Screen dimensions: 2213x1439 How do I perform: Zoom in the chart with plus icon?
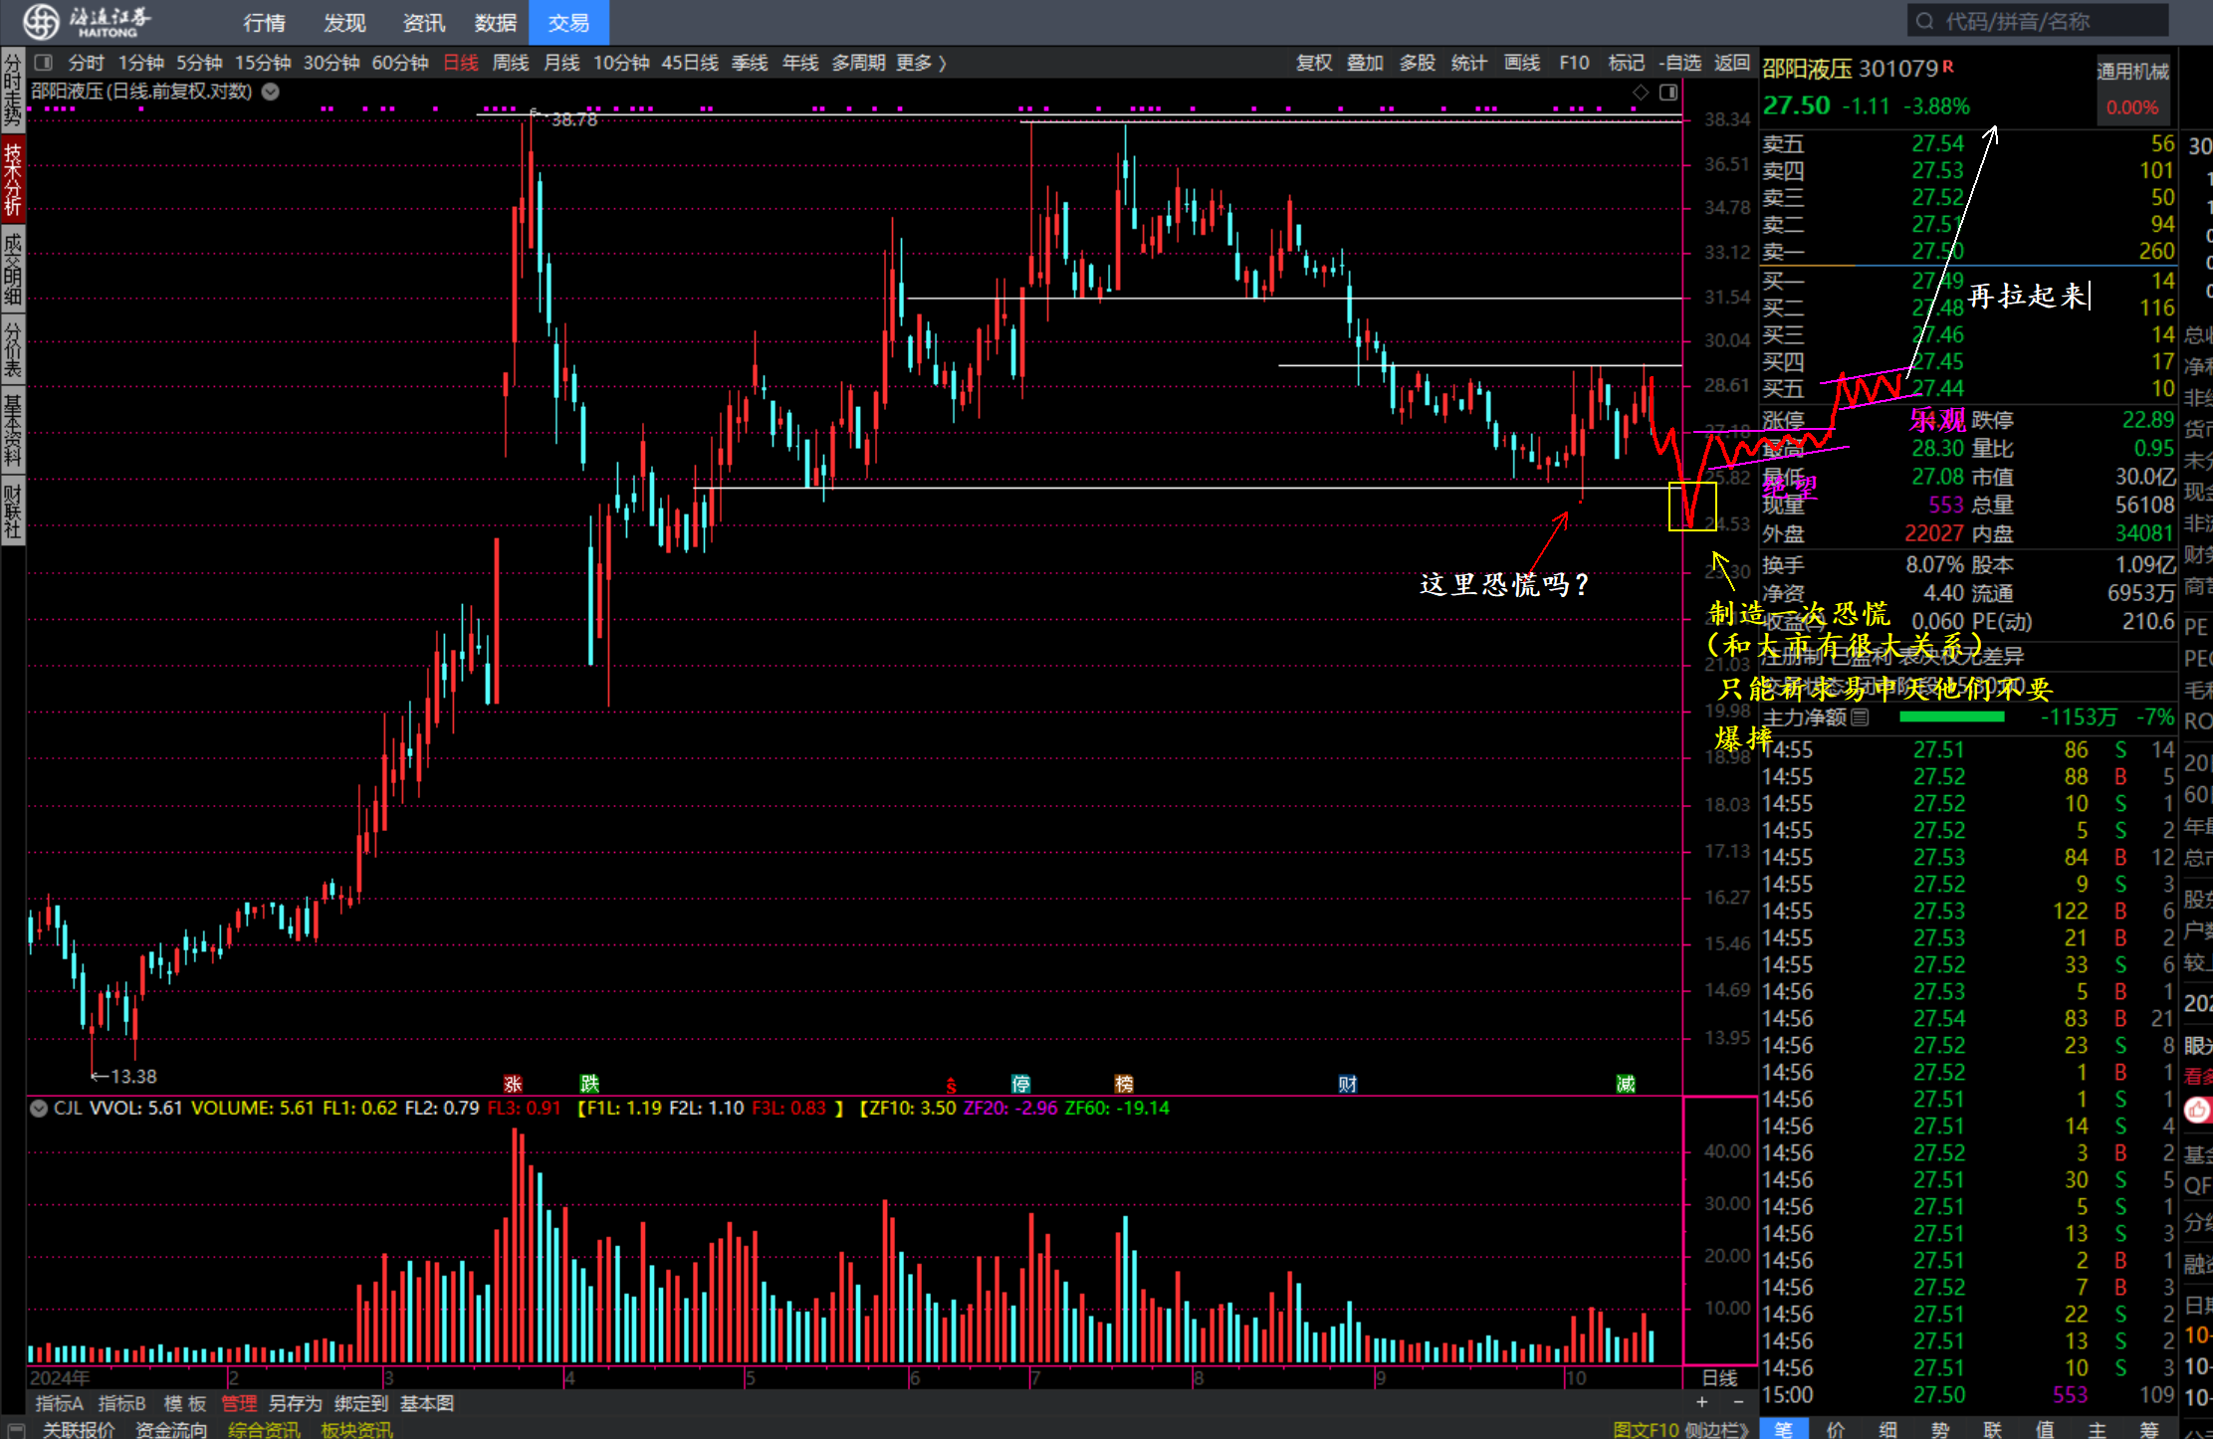(1702, 1402)
